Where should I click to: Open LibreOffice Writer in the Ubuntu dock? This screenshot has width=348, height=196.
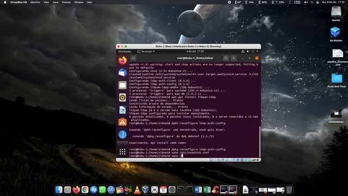click(x=122, y=110)
